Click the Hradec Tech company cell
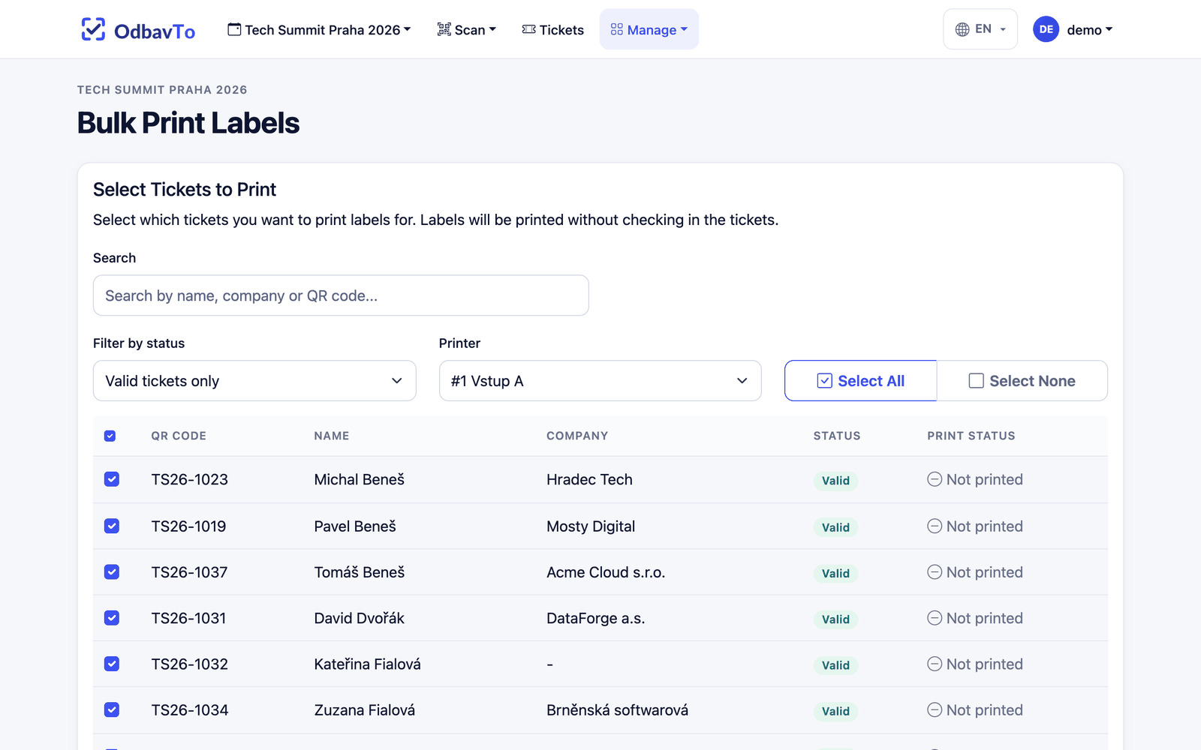1201x750 pixels. coord(589,479)
